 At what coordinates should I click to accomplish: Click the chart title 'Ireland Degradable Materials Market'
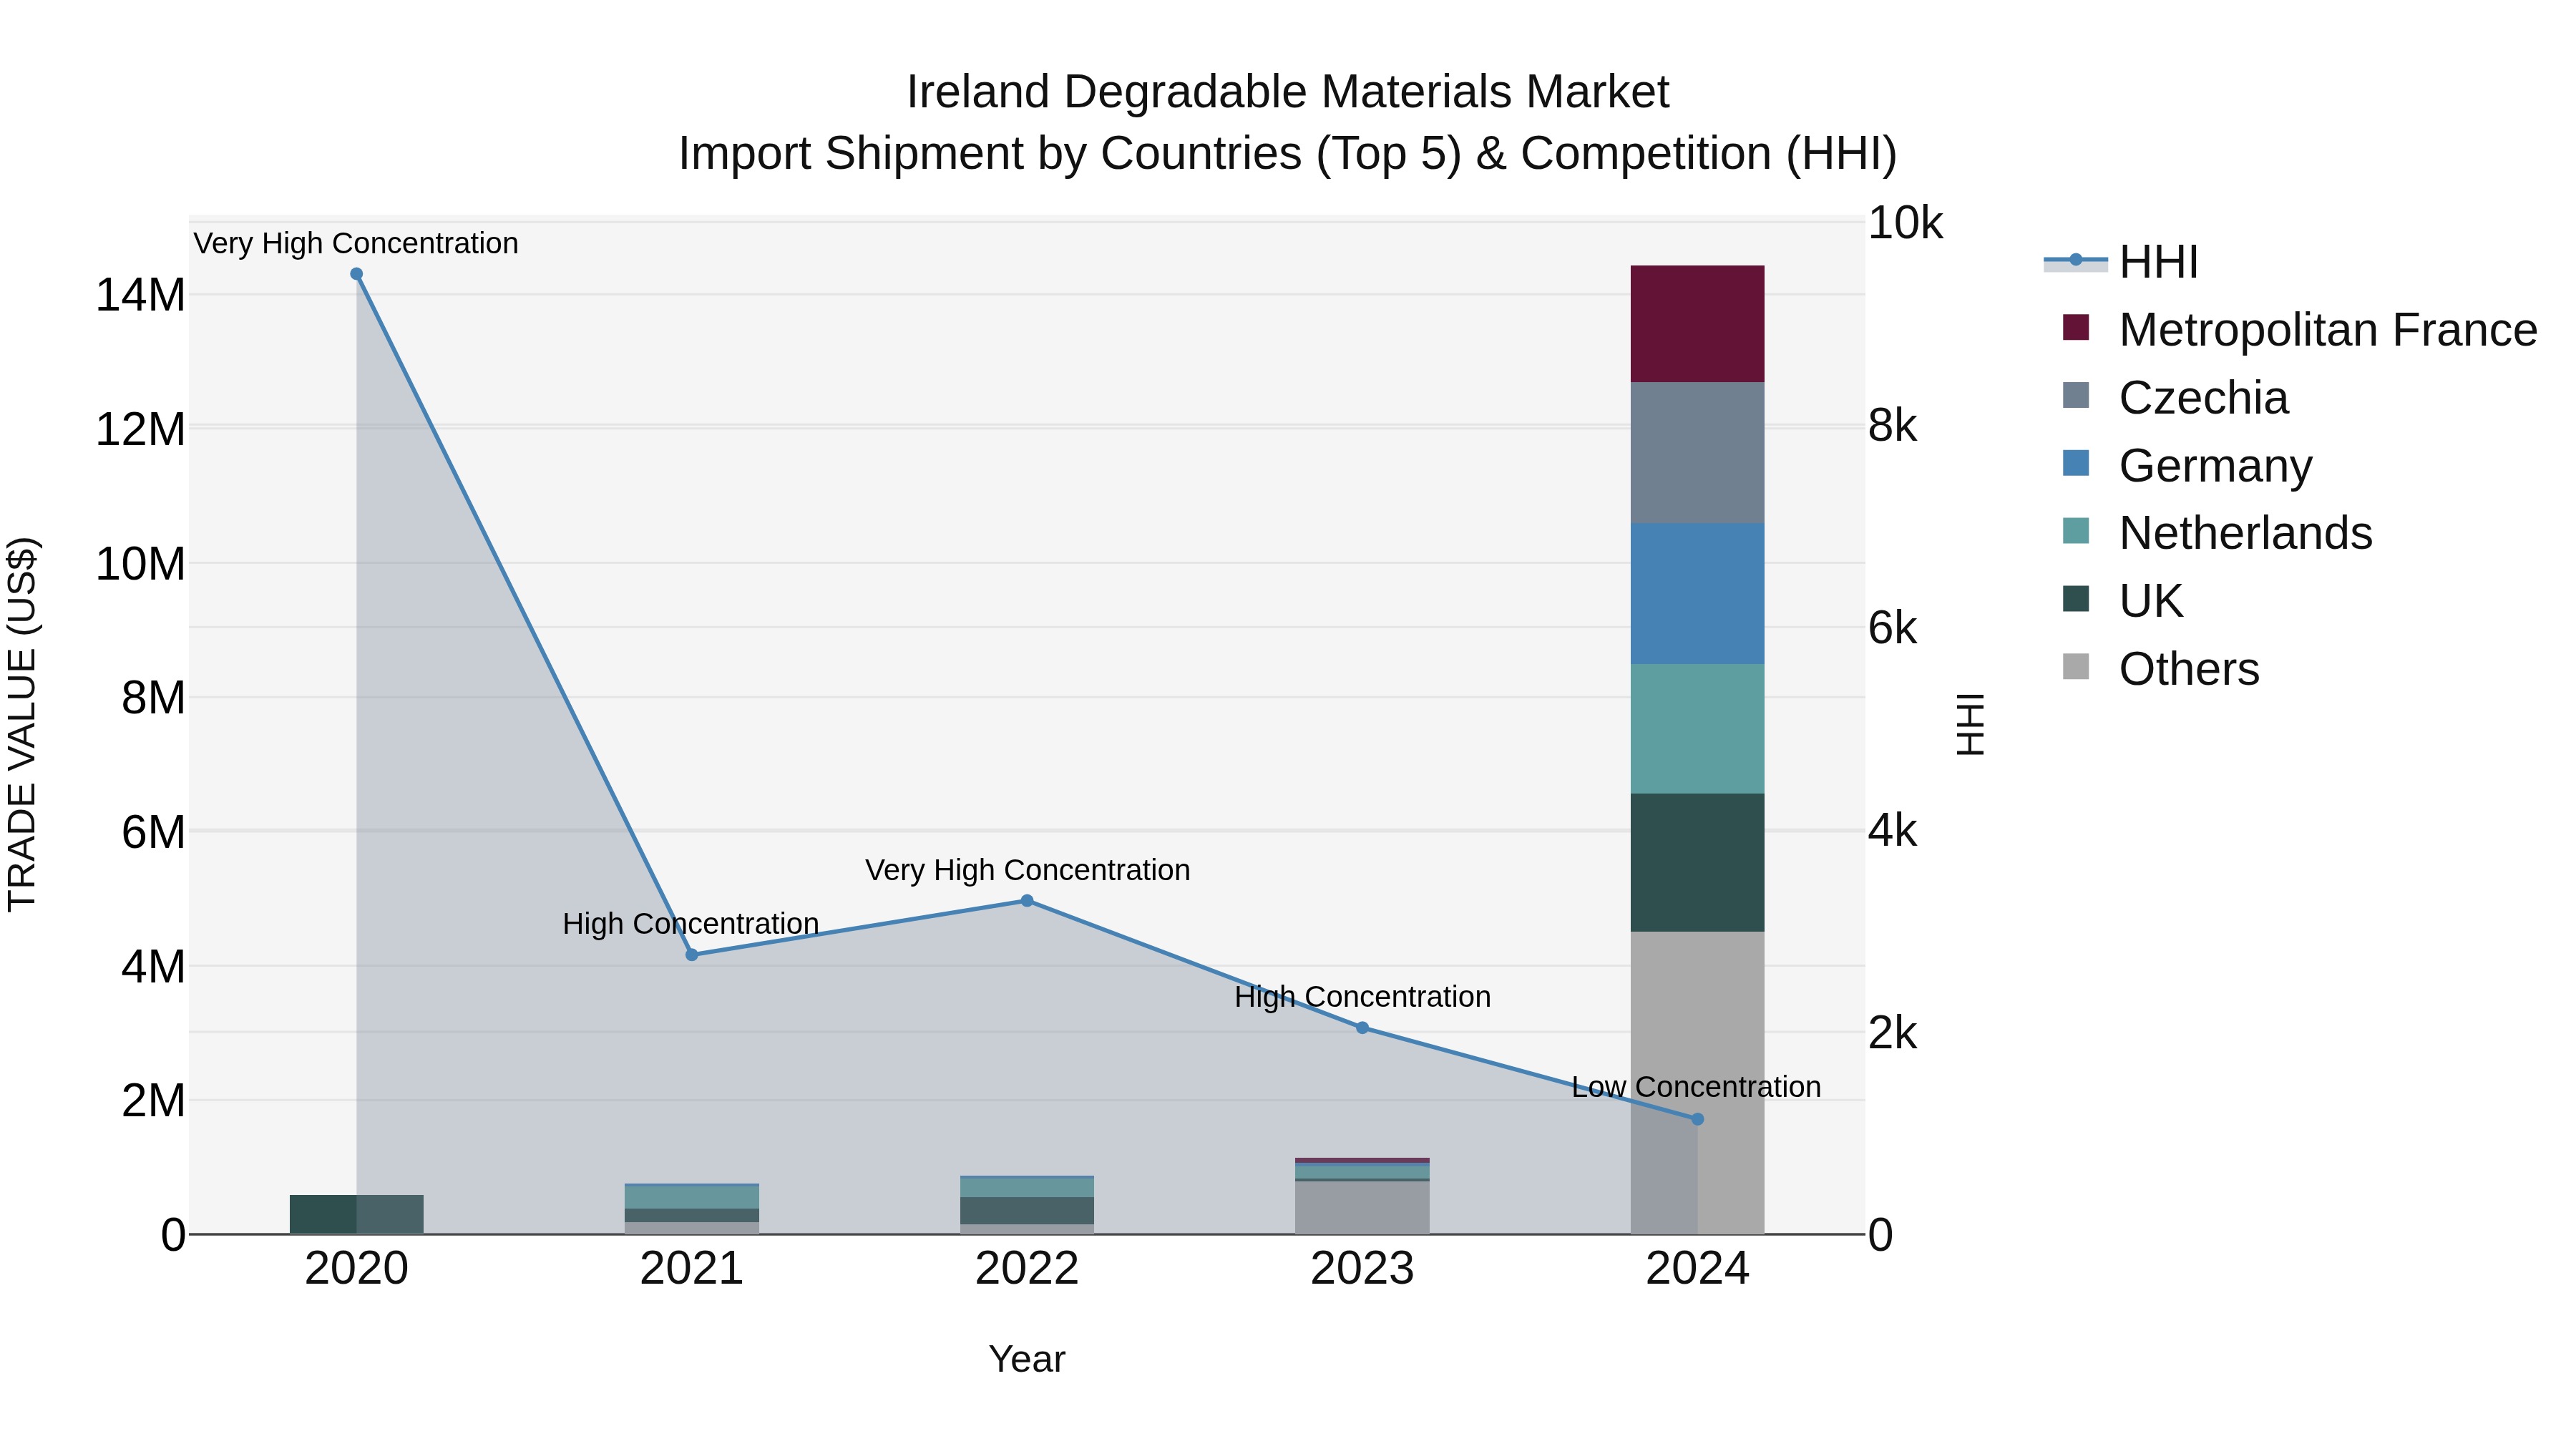click(1287, 92)
